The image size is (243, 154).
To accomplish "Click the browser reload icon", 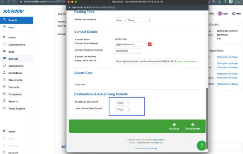I will click(x=14, y=1).
